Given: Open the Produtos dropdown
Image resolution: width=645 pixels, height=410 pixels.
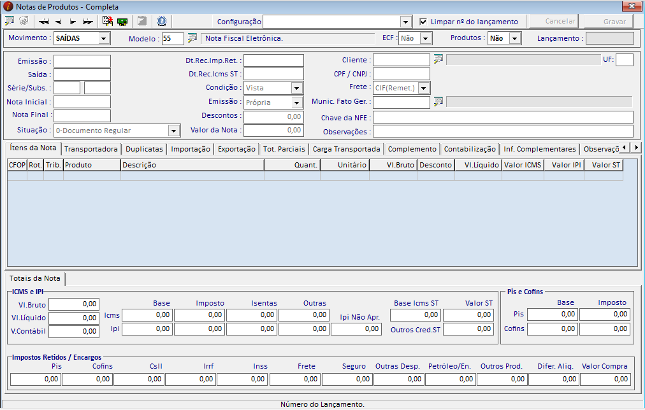Looking at the screenshot, I should (514, 38).
